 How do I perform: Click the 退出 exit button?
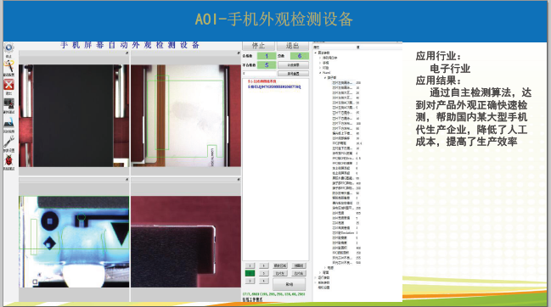click(x=292, y=46)
